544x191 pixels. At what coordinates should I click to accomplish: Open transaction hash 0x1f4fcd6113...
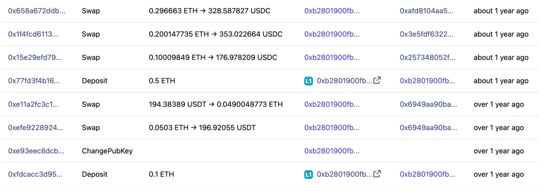point(36,34)
